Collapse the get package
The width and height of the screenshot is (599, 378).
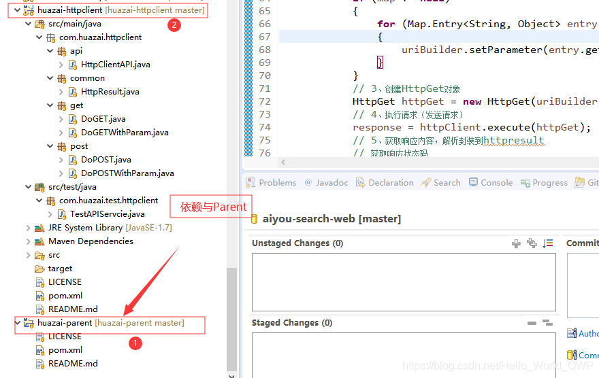point(50,105)
